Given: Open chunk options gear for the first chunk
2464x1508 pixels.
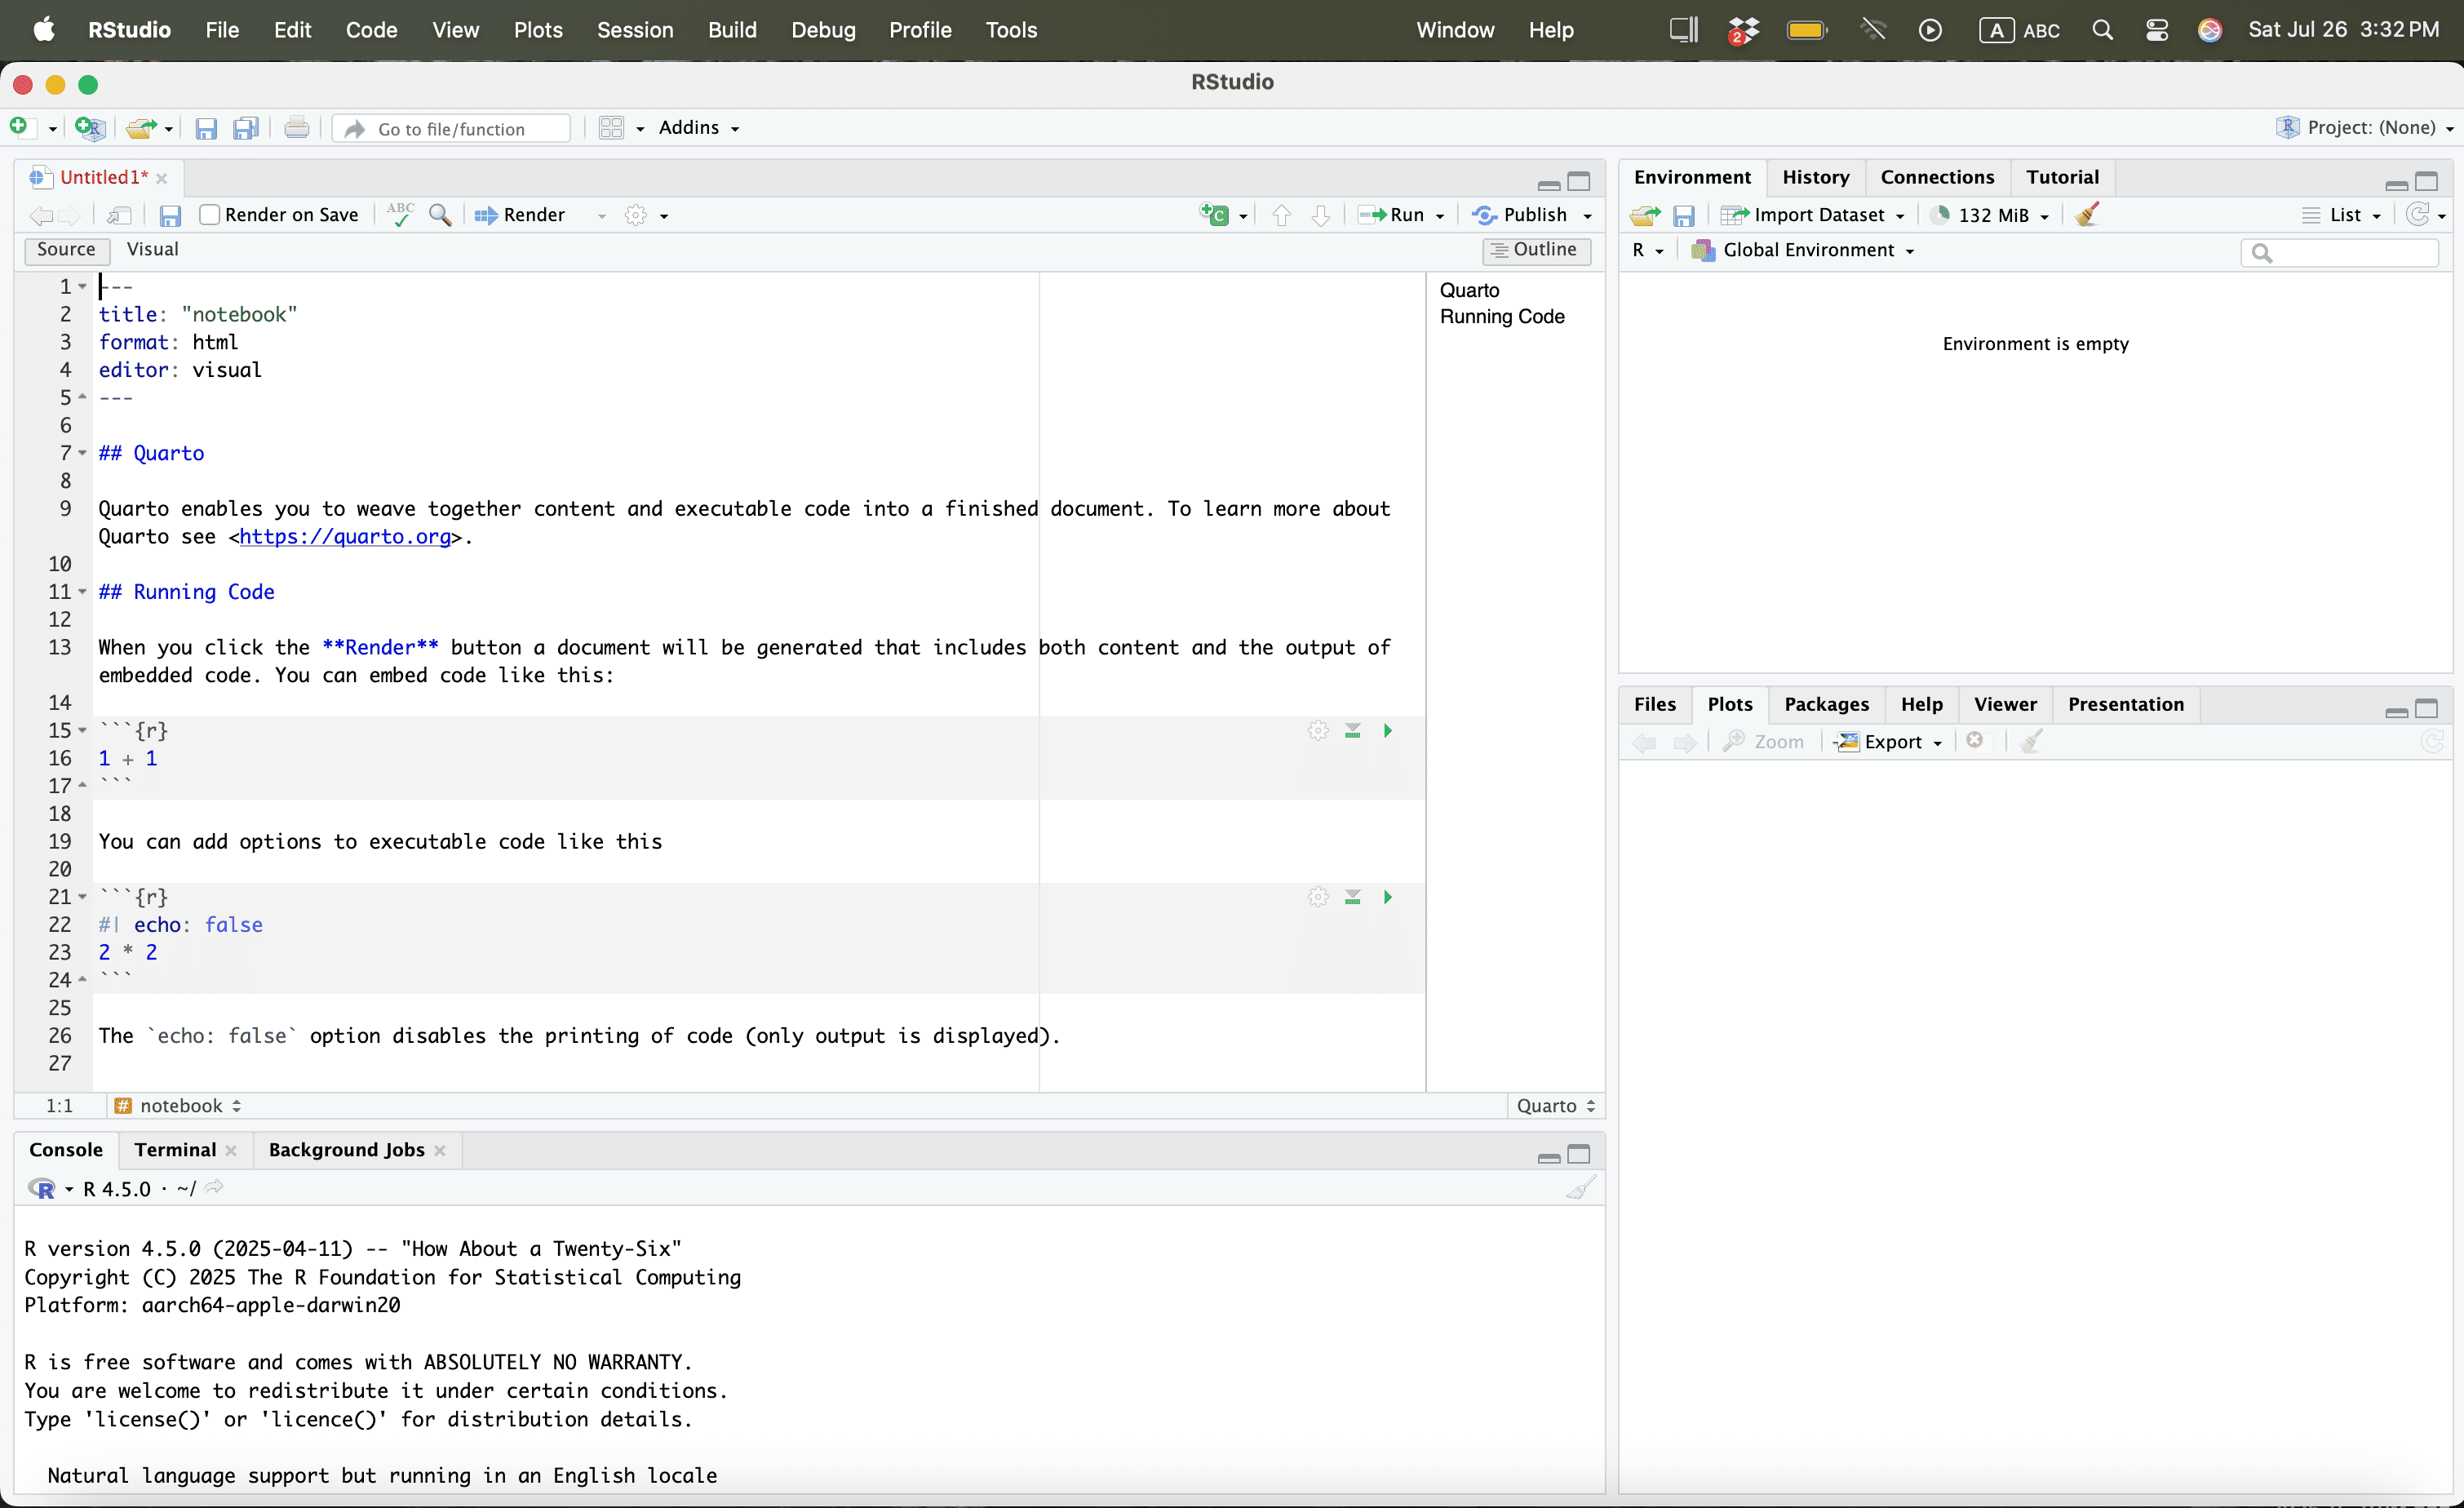Looking at the screenshot, I should [1318, 731].
